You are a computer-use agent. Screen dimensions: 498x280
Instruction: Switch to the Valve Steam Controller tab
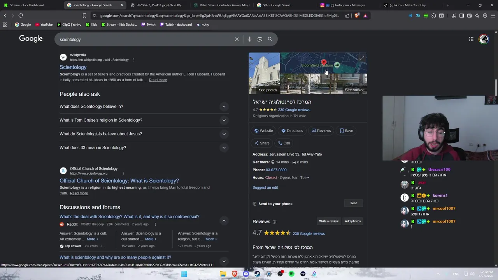[x=222, y=5]
